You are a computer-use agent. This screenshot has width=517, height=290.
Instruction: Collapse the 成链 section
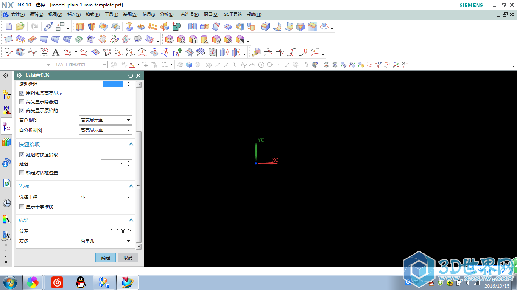point(131,220)
